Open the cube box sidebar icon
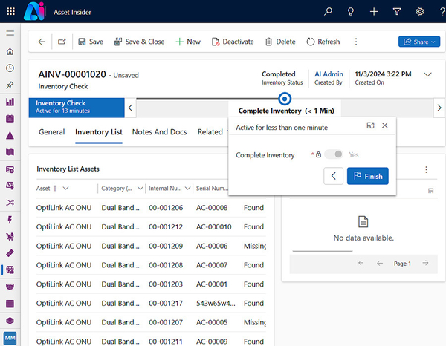Image resolution: width=446 pixels, height=346 pixels. click(10, 321)
